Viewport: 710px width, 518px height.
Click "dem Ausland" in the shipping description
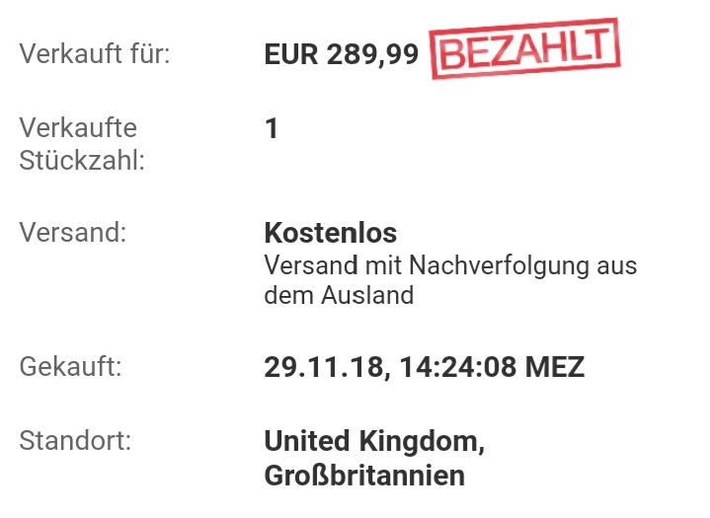tap(338, 295)
